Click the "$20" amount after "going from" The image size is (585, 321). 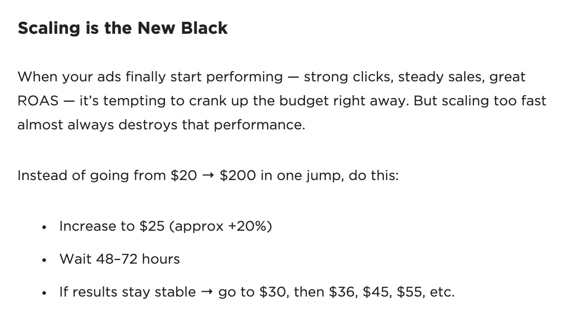184,176
